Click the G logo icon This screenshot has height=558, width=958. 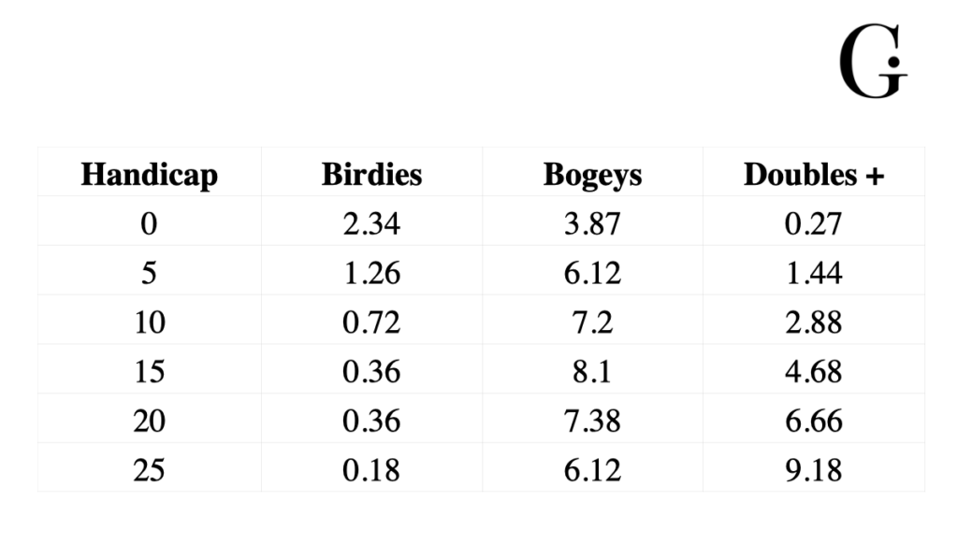click(x=872, y=64)
